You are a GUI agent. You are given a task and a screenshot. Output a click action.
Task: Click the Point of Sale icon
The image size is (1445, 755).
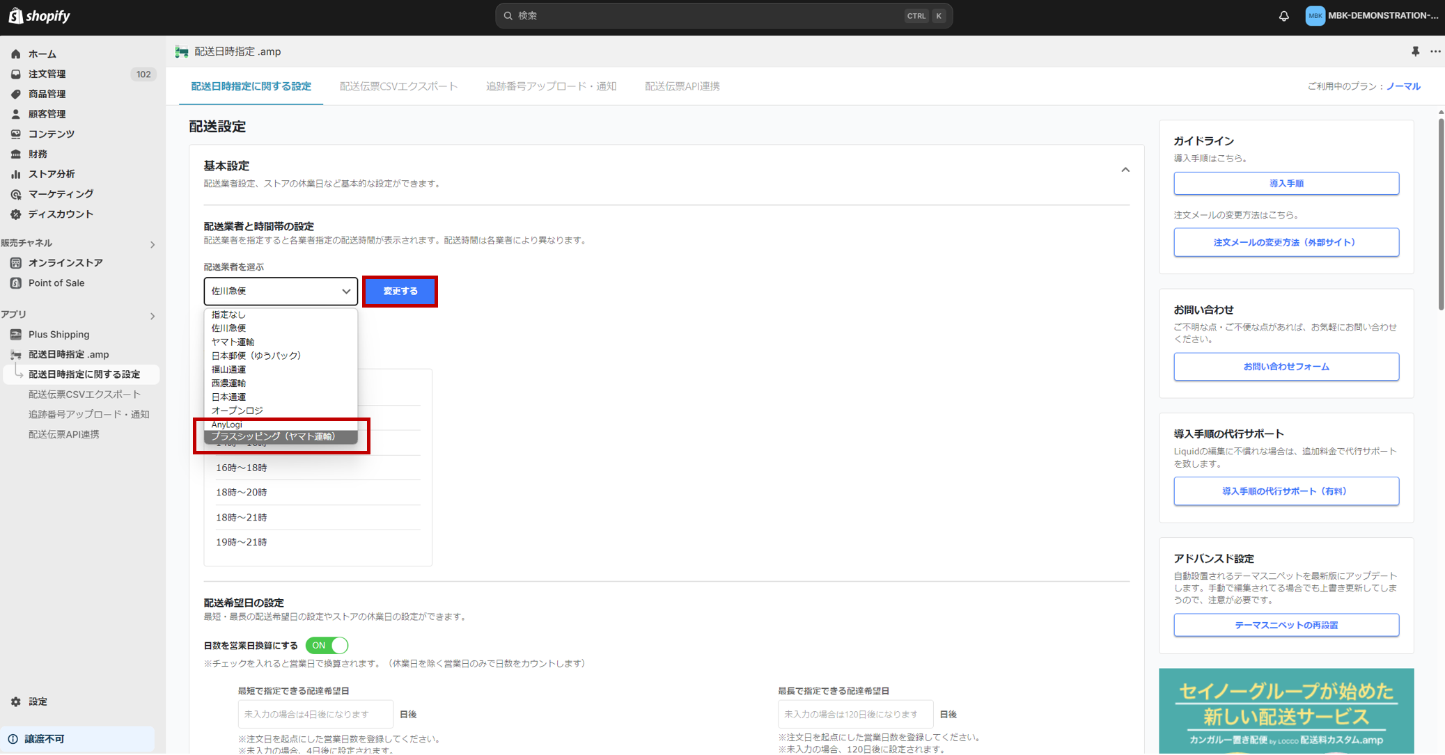click(16, 283)
